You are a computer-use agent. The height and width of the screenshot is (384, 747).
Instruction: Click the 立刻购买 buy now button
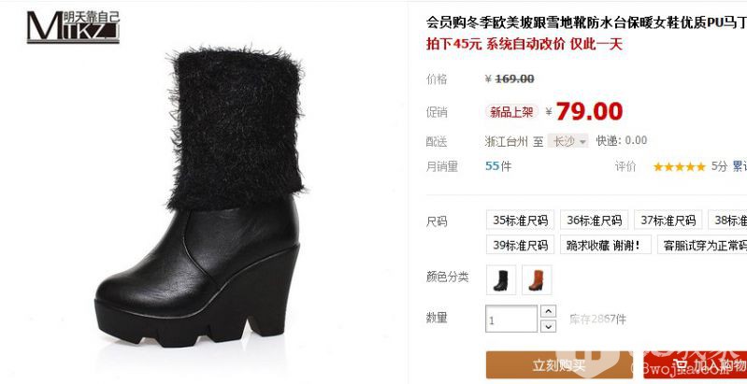coord(559,365)
